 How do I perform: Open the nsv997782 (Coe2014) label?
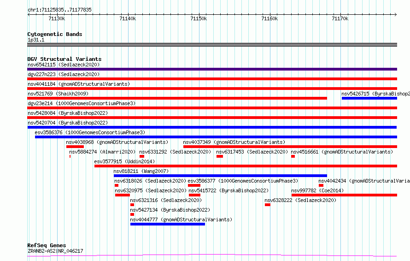[x=317, y=190]
